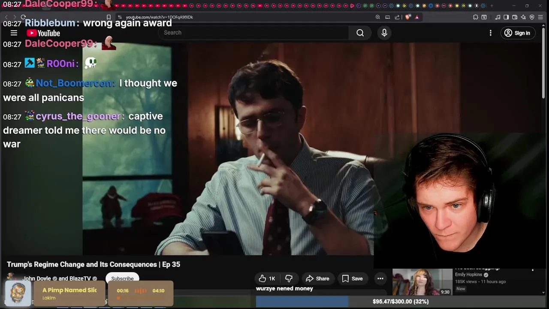Click the $95.47/$300.00 goal text

(401, 302)
